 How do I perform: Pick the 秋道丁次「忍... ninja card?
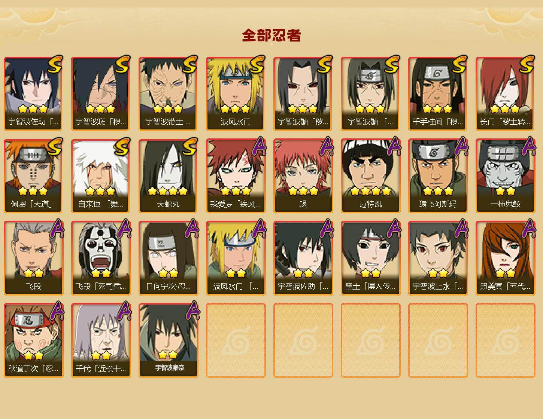point(33,340)
